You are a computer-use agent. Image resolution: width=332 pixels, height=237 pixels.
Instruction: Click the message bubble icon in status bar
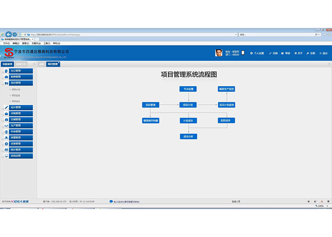[x=111, y=201]
